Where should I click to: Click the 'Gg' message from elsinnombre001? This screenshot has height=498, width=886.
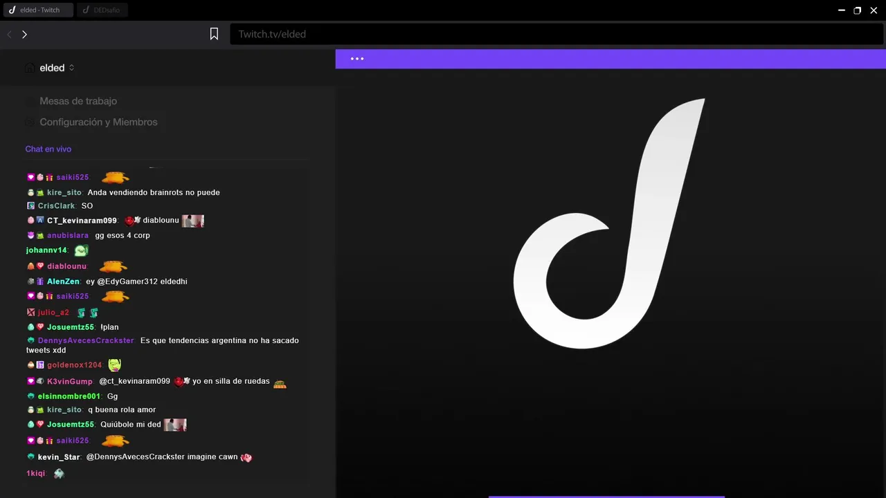[x=112, y=396]
